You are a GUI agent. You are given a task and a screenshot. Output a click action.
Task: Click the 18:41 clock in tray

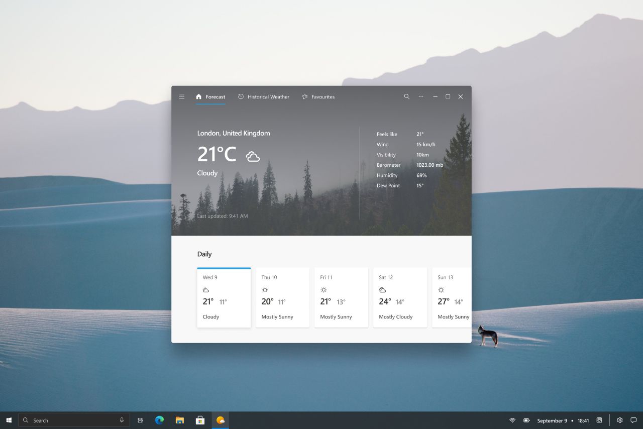pos(583,421)
